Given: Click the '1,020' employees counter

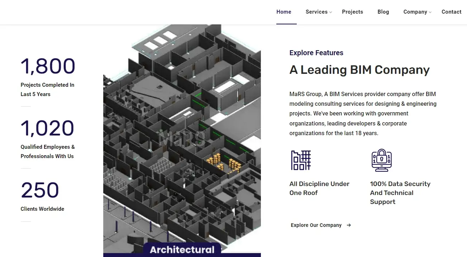Looking at the screenshot, I should pos(47,128).
